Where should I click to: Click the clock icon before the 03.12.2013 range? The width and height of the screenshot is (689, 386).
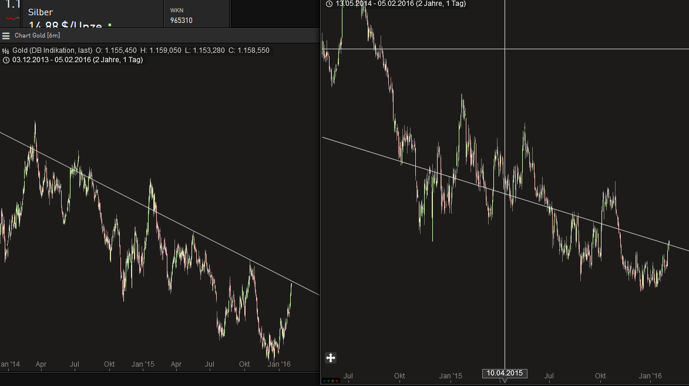click(6, 60)
